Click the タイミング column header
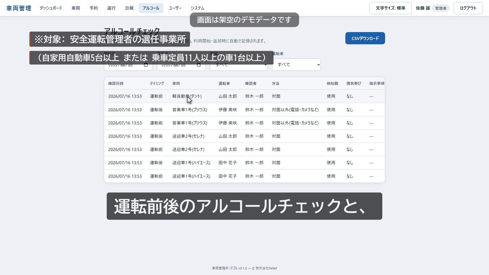 [x=157, y=84]
